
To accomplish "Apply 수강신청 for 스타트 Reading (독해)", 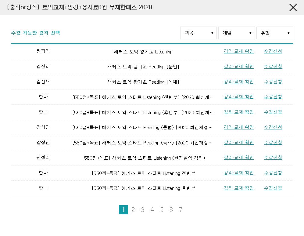I will click(273, 143).
